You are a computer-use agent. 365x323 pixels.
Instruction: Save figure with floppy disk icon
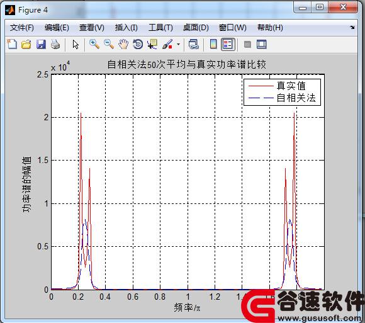point(41,44)
